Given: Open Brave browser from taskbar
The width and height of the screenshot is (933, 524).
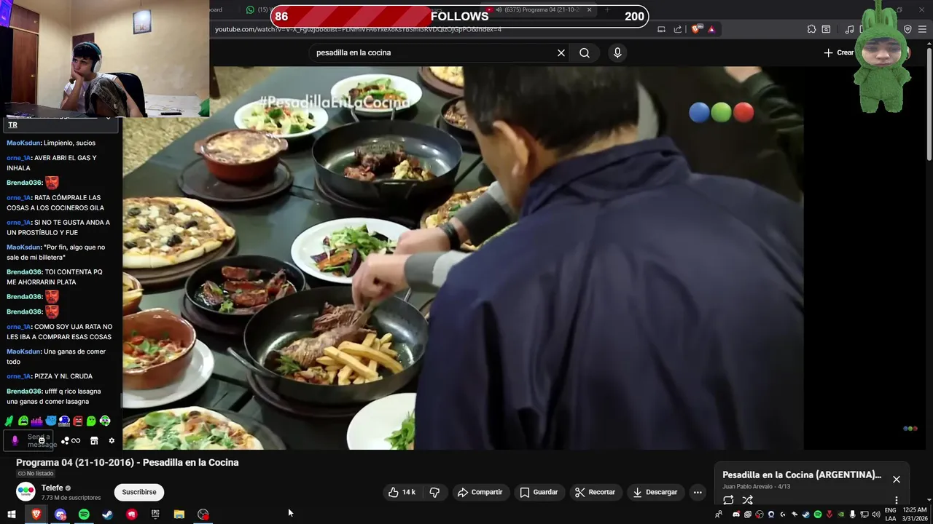Looking at the screenshot, I should pos(36,515).
